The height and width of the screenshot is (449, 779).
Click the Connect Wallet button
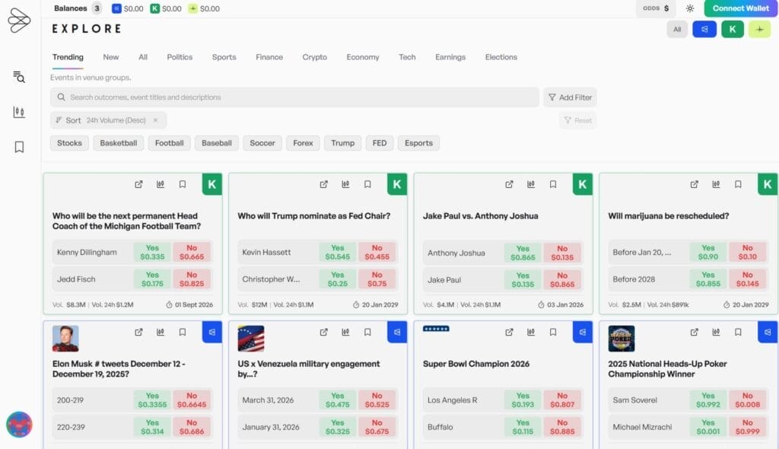point(741,8)
